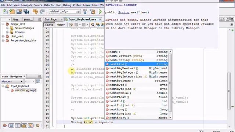Open the Team menu

tap(86, 5)
